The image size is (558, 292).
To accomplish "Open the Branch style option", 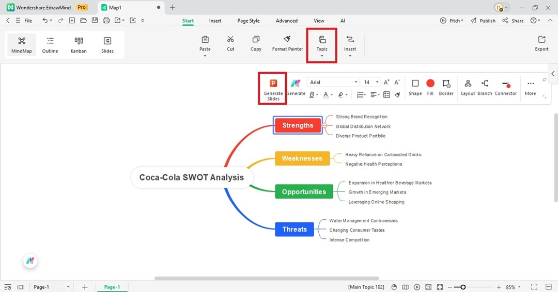I will point(485,87).
